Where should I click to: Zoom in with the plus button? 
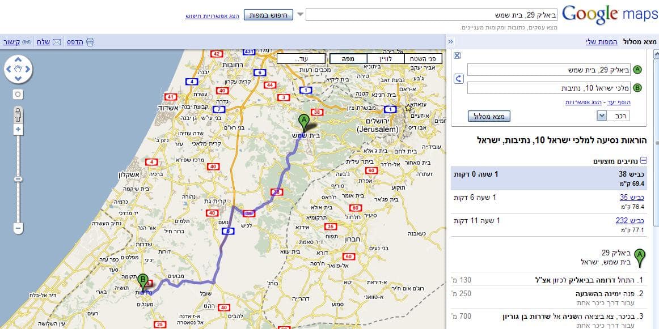tap(18, 129)
